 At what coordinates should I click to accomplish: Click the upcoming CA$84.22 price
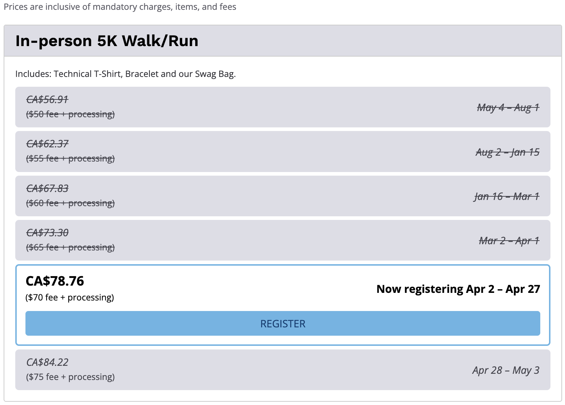(47, 362)
